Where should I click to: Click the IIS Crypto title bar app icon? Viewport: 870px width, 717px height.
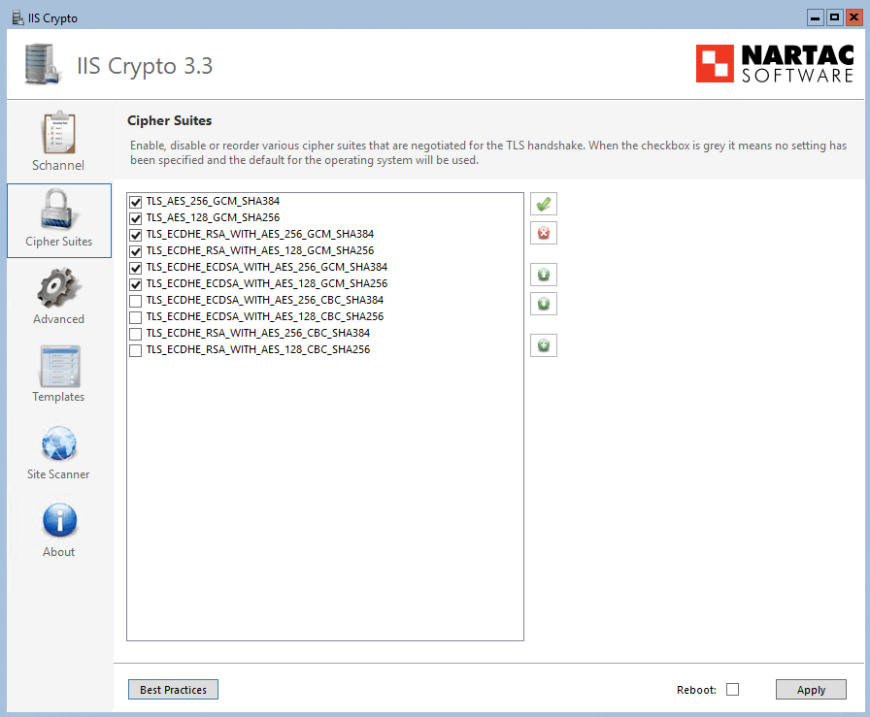(x=17, y=17)
